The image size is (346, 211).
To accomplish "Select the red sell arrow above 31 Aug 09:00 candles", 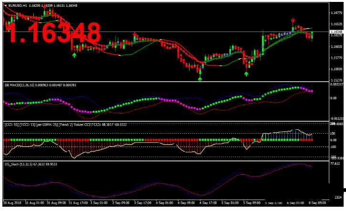I will point(44,7).
